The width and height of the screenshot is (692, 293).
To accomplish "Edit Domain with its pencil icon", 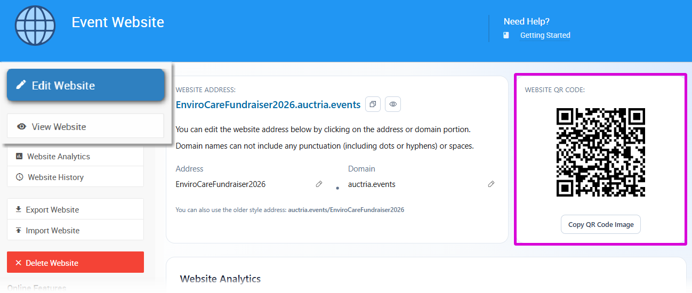I will click(491, 184).
